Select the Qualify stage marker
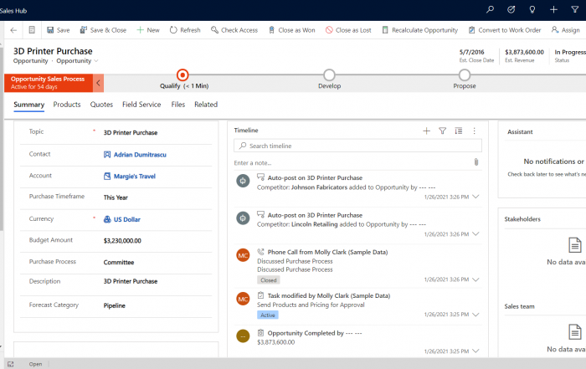Screen dimensions: 586x369 coord(182,75)
